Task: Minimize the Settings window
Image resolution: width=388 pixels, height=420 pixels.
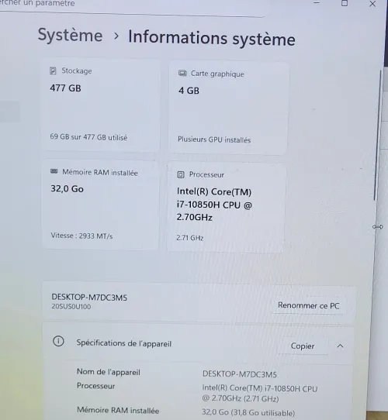Action: tap(317, 3)
